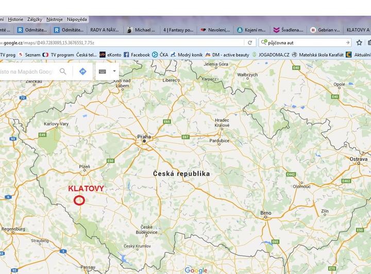Open the DM - active beauty bookmark
This screenshot has height=274, width=371.
tap(227, 55)
